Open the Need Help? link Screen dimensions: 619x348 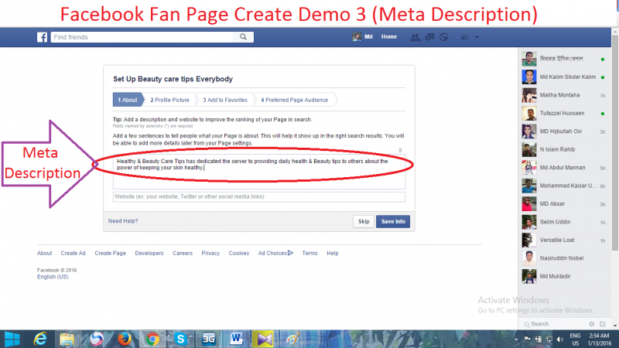click(123, 221)
